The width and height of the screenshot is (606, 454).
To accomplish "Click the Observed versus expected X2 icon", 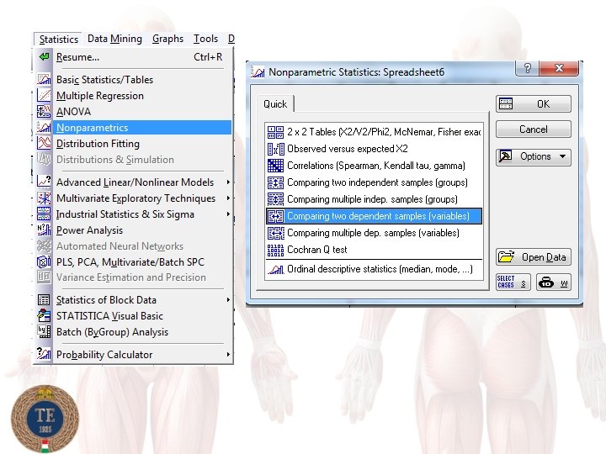I will (x=275, y=149).
